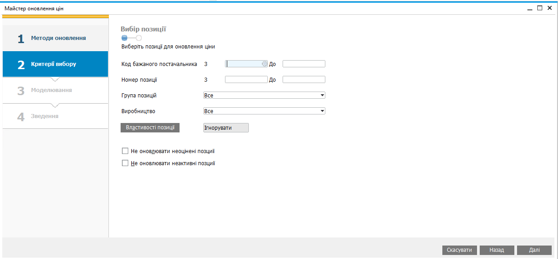
Task: Close the Майстер оновлення цін window
Action: 549,8
